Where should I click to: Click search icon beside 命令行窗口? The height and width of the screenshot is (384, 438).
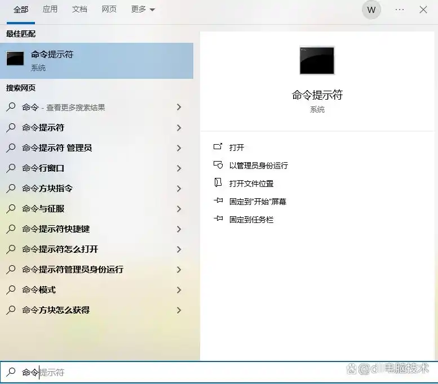(11, 168)
